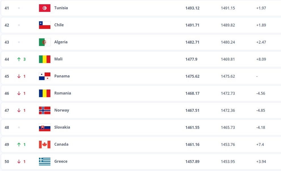The height and width of the screenshot is (171, 281).
Task: Click Romania's previous points 1472.73
Action: [x=228, y=93]
